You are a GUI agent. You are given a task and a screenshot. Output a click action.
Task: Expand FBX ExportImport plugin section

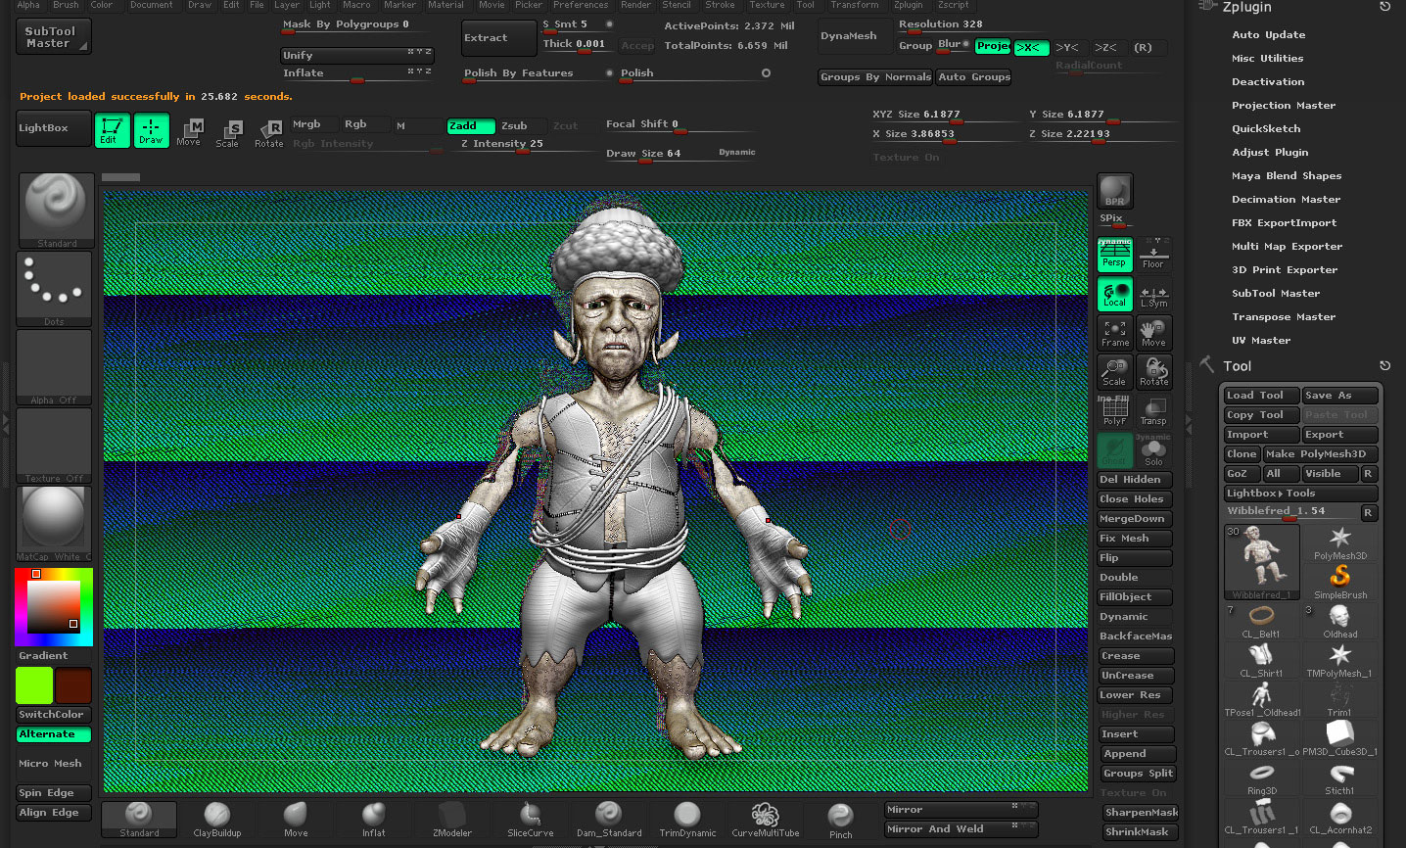[1284, 223]
